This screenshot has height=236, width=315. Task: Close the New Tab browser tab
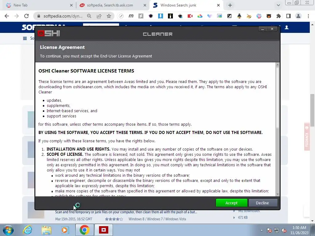(x=71, y=5)
